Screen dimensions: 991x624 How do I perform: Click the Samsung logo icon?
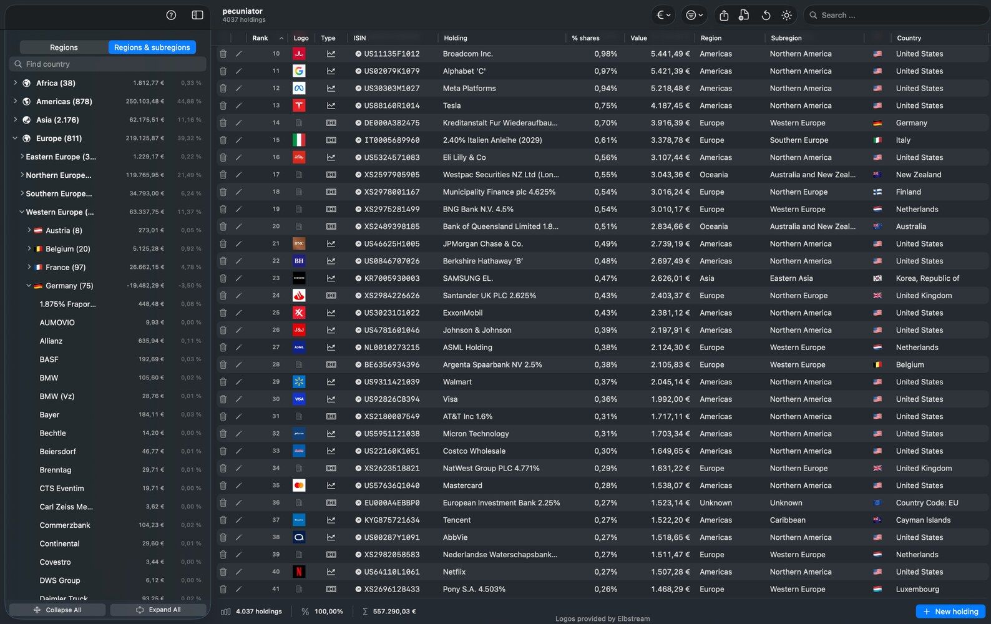click(299, 278)
